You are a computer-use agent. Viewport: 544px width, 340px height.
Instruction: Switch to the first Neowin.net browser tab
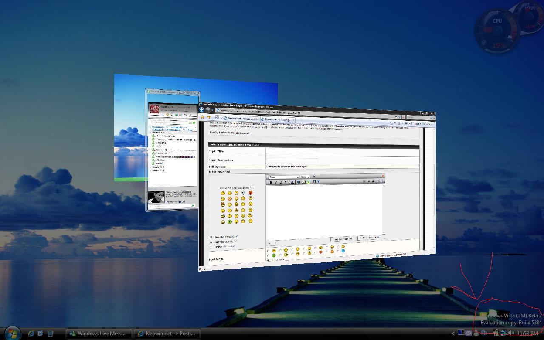(241, 119)
